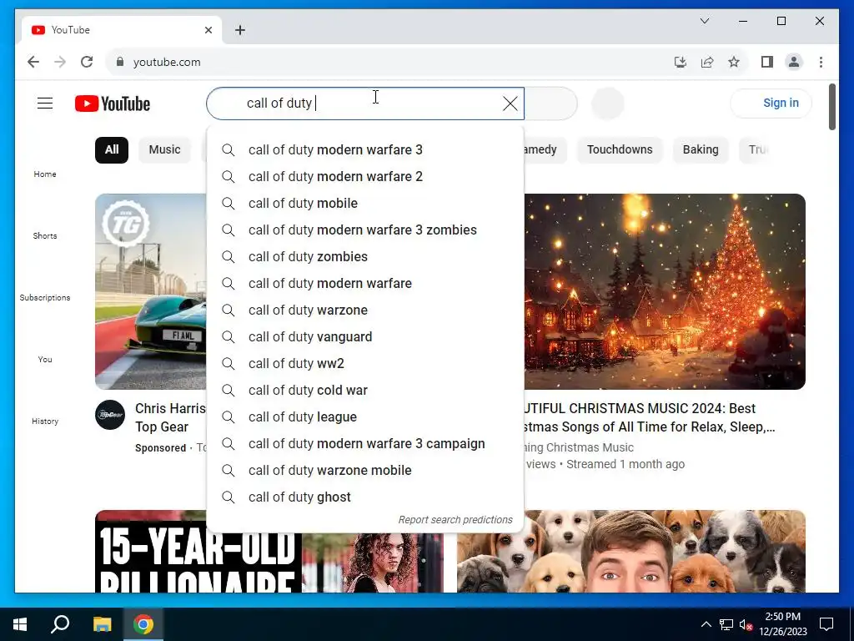
Task: Click the Chrome taskbar icon
Action: [x=143, y=624]
